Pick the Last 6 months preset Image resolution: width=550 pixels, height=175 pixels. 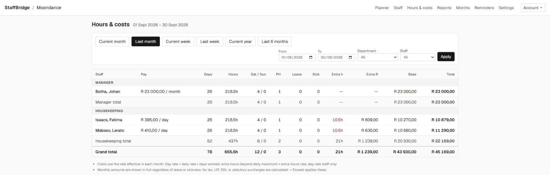(275, 41)
